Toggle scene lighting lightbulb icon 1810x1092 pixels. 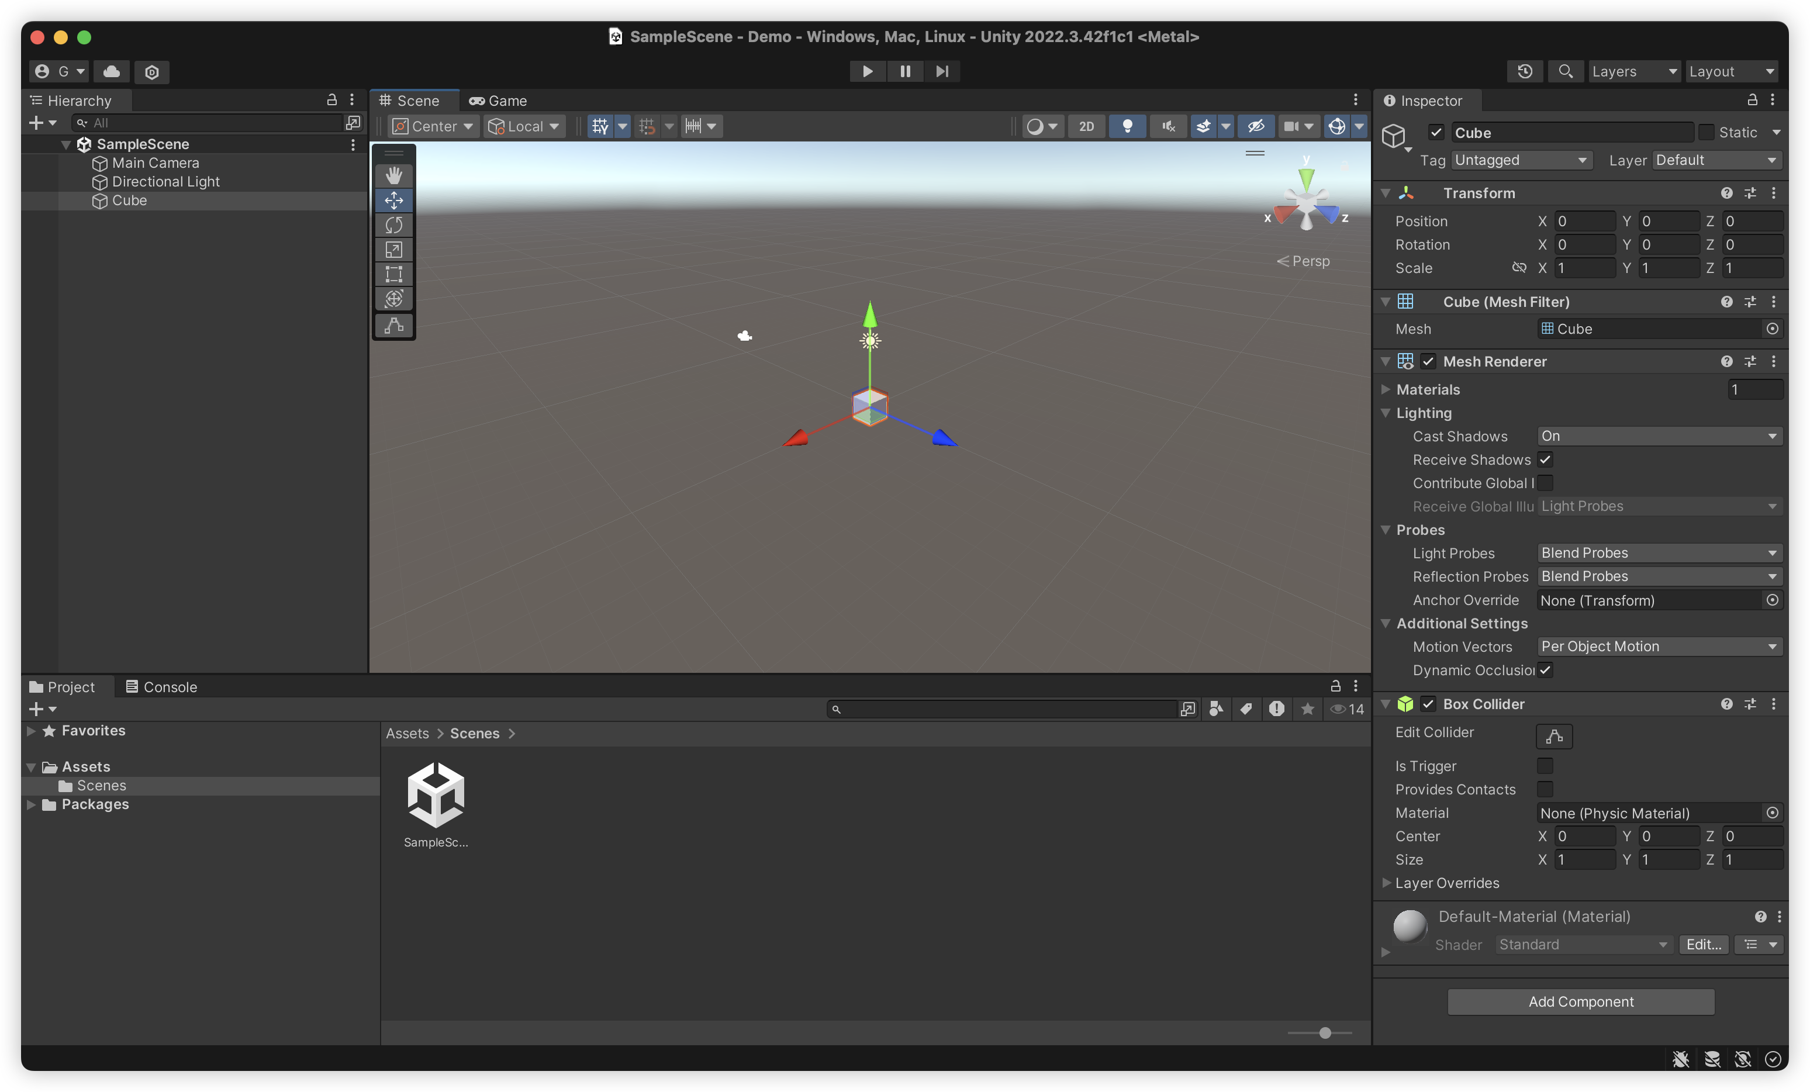coord(1127,126)
